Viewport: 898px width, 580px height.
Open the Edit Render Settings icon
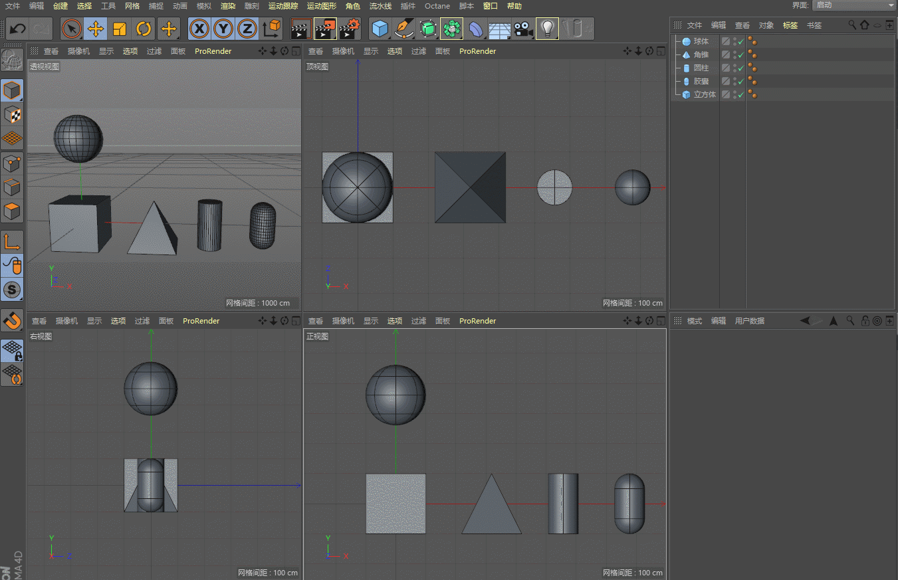click(350, 29)
